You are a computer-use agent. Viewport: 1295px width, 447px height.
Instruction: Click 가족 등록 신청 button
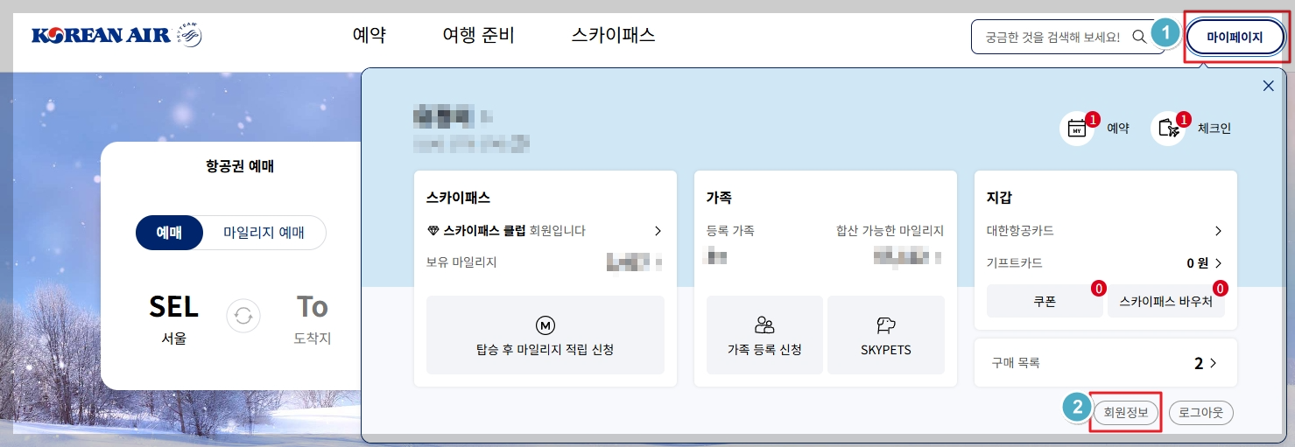pos(764,335)
